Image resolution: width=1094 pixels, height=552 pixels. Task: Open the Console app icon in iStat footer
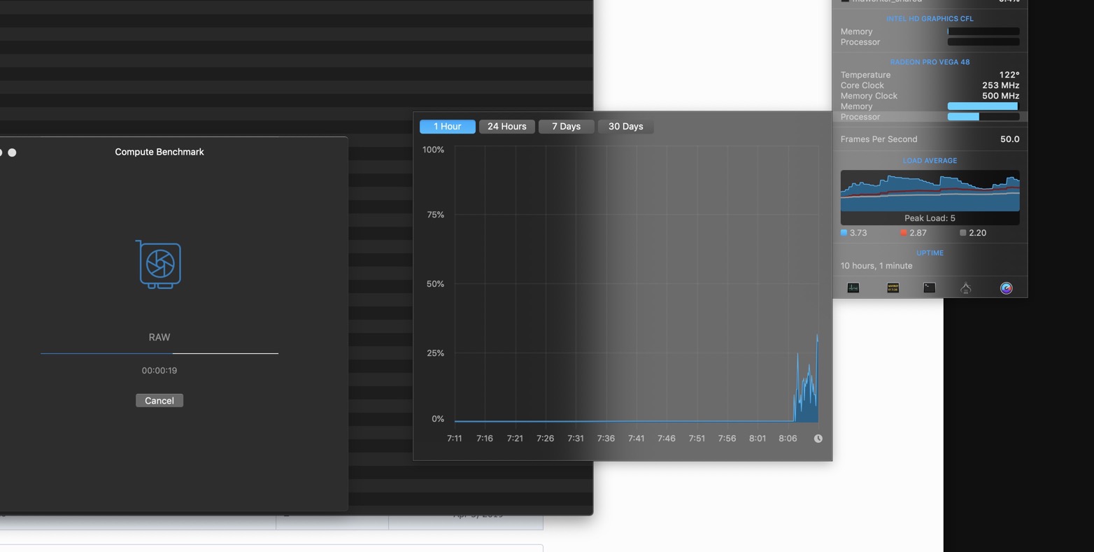click(x=893, y=288)
